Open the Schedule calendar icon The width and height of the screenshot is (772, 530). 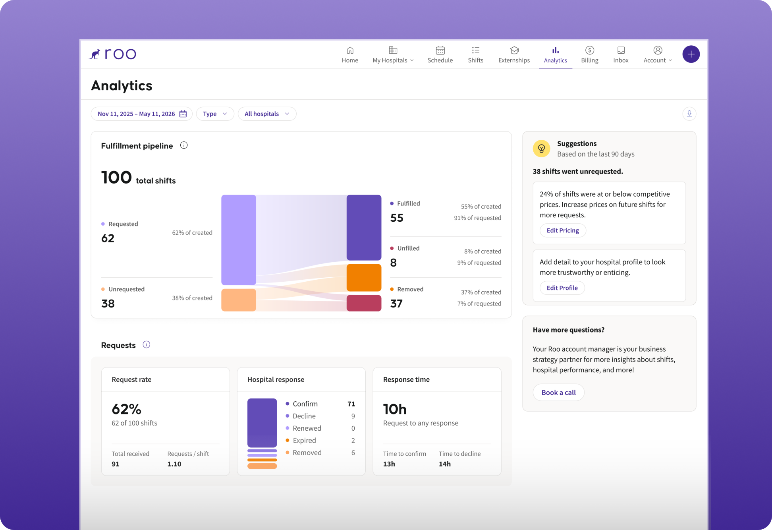(x=440, y=50)
